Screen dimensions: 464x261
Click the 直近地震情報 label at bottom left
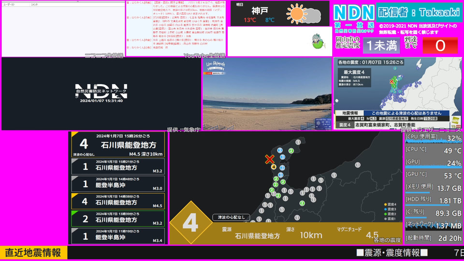(x=33, y=253)
